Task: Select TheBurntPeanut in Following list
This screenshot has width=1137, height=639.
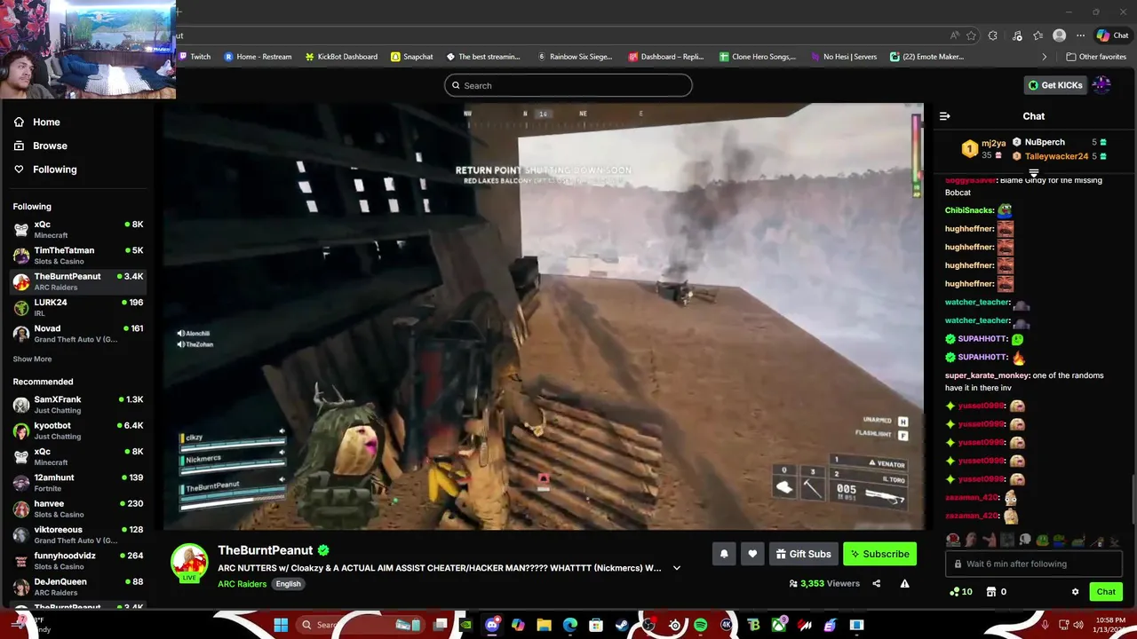Action: click(78, 281)
